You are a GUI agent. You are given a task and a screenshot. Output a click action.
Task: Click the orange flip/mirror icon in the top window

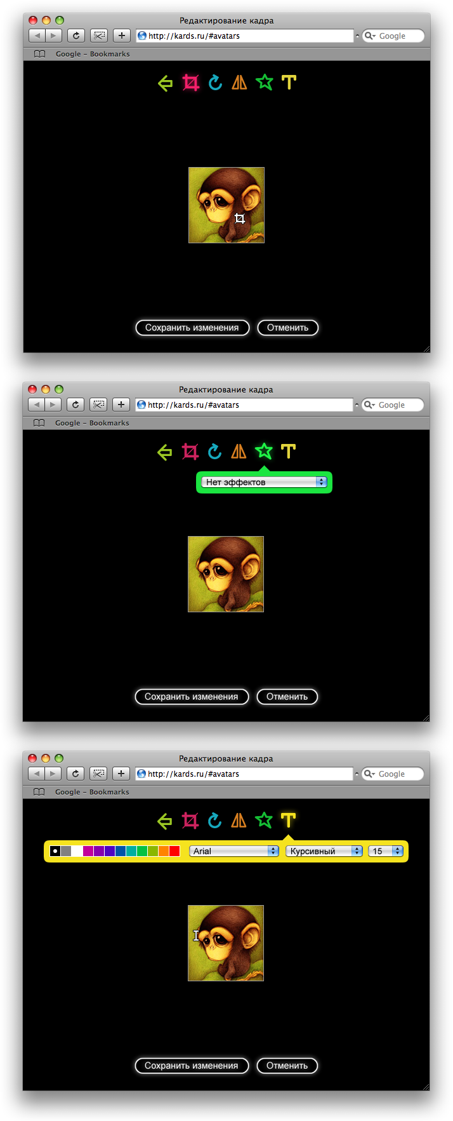tap(239, 82)
